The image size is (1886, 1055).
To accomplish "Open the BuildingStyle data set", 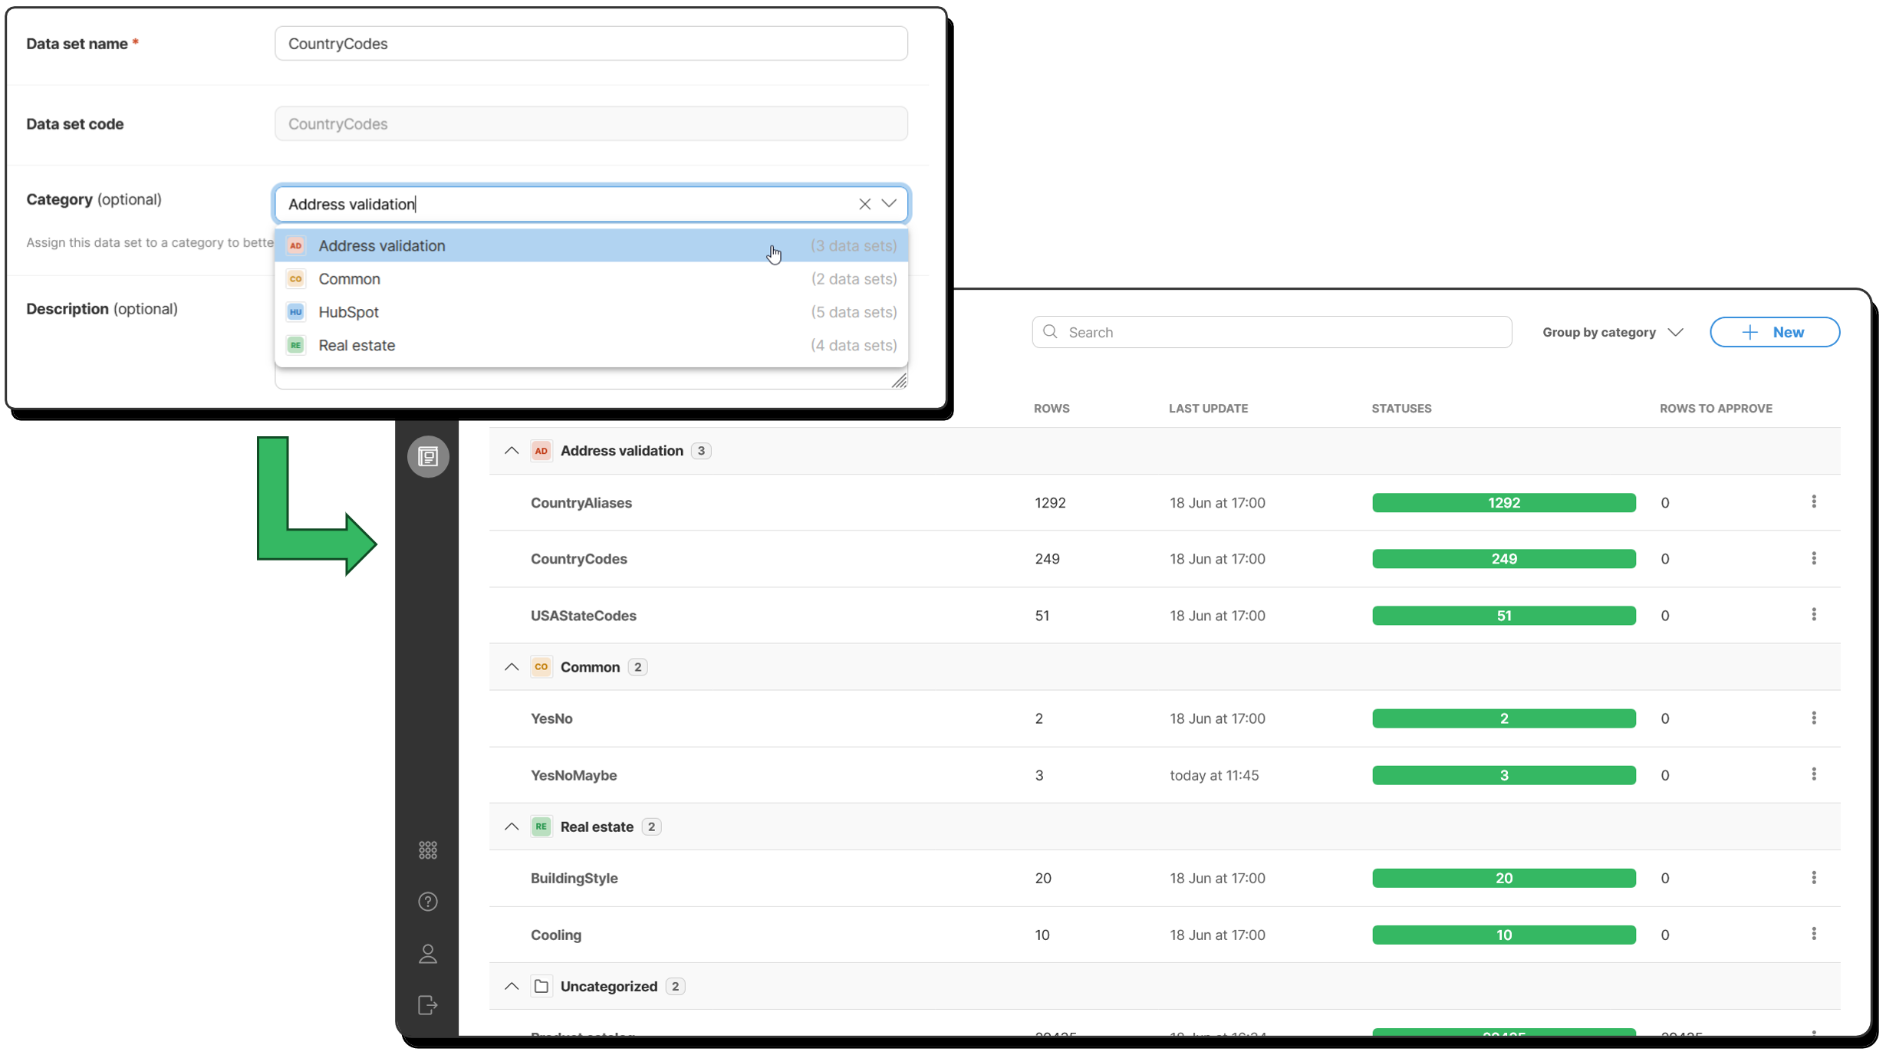I will click(574, 878).
